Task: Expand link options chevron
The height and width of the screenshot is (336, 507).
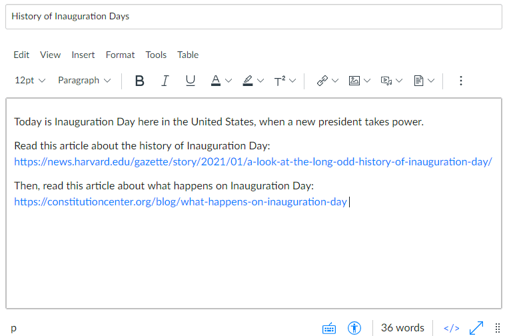Action: point(335,81)
